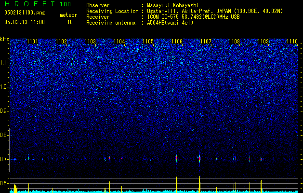Click the 1.1 kHz frequency label
The width and height of the screenshot is (303, 193).
(x=4, y=63)
